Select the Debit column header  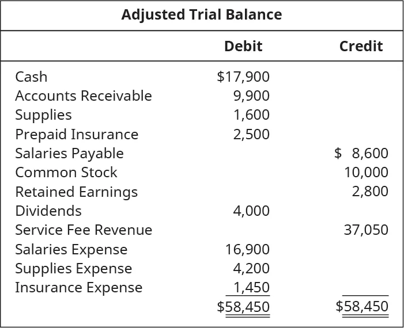point(243,46)
